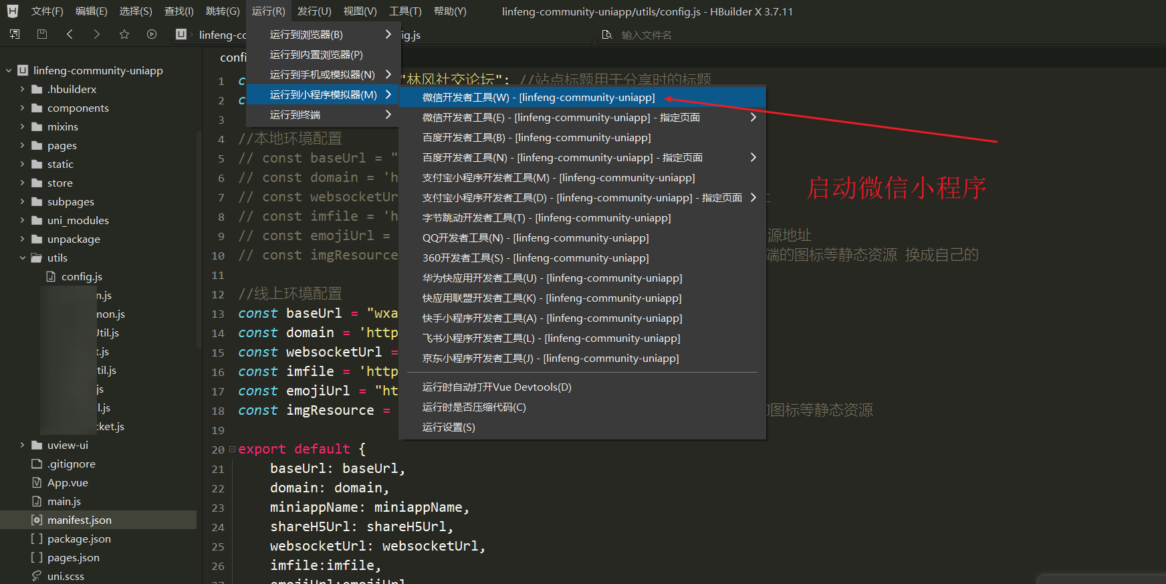
Task: Click the new file toolbar icon
Action: [x=15, y=34]
